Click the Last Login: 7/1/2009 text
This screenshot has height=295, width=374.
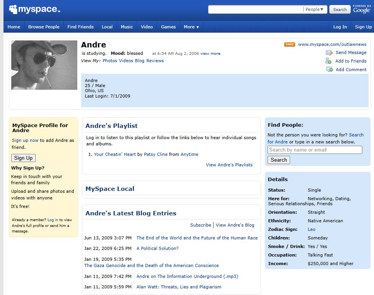(108, 96)
